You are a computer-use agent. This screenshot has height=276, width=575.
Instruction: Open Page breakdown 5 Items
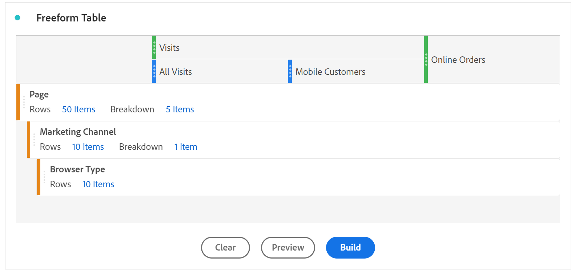pos(180,109)
